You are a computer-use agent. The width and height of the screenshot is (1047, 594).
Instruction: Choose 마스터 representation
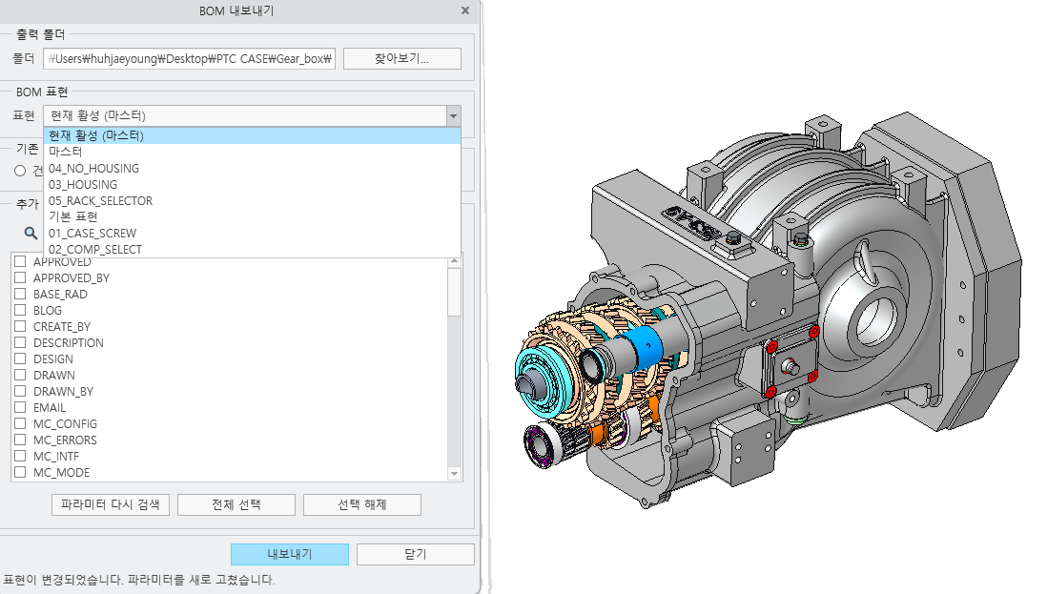coord(253,152)
